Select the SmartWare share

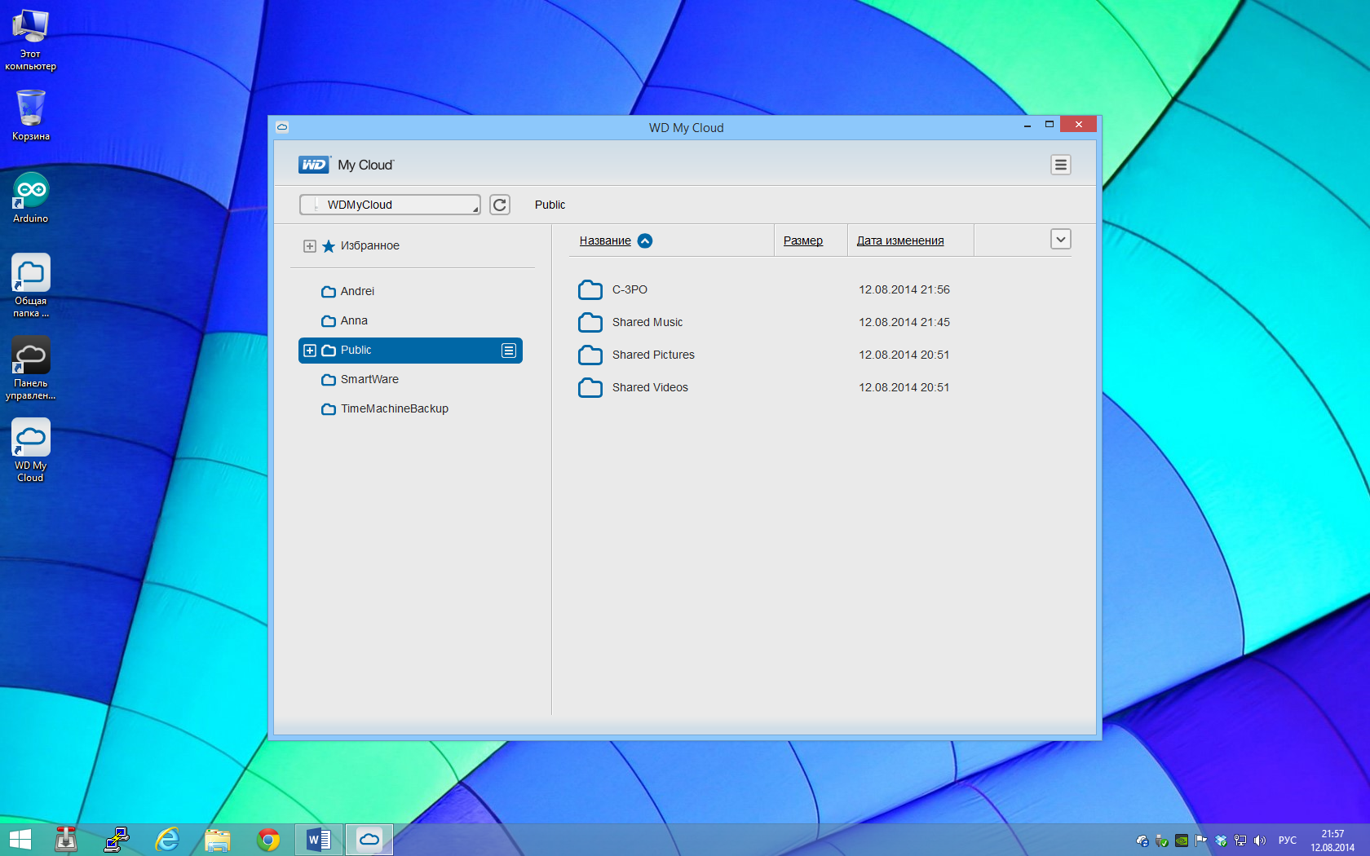click(369, 379)
